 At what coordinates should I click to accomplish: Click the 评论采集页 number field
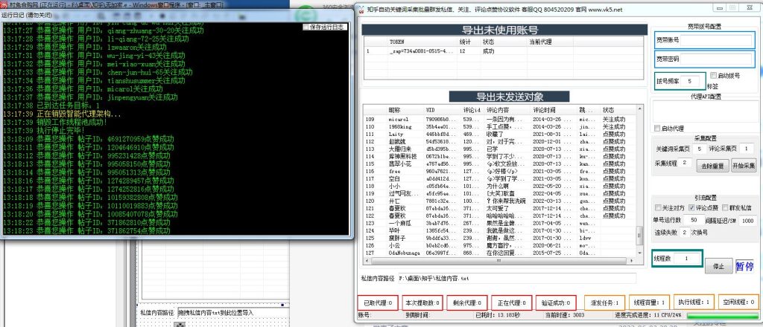tap(747, 149)
